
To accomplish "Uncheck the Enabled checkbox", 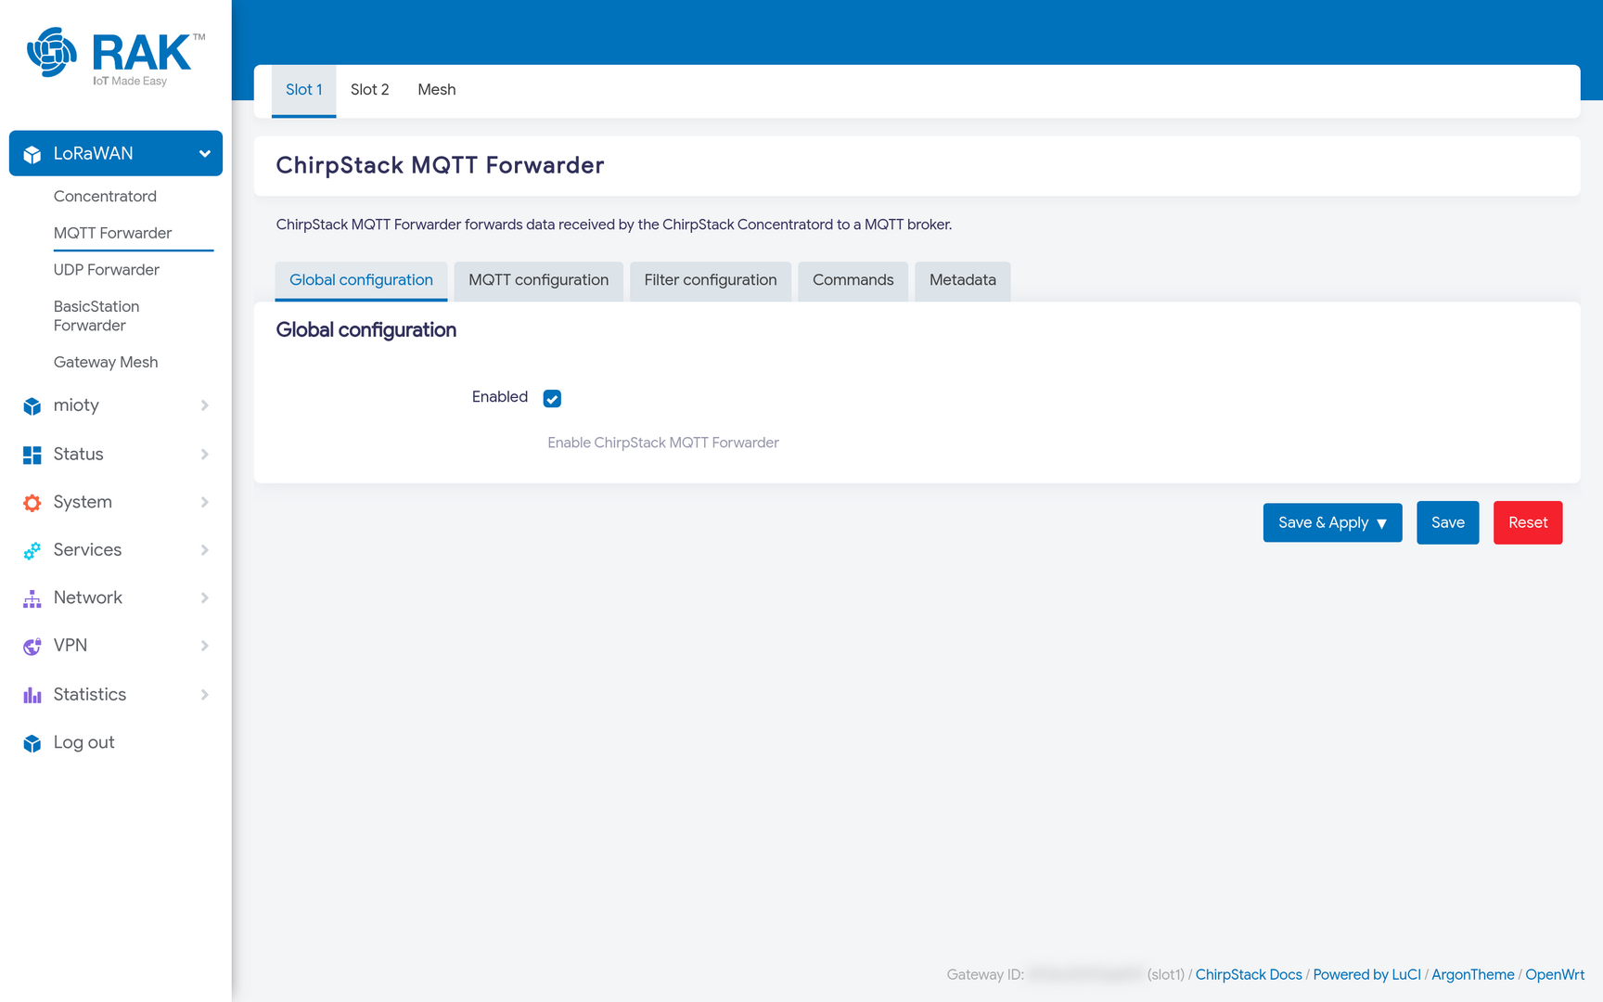I will click(x=552, y=398).
